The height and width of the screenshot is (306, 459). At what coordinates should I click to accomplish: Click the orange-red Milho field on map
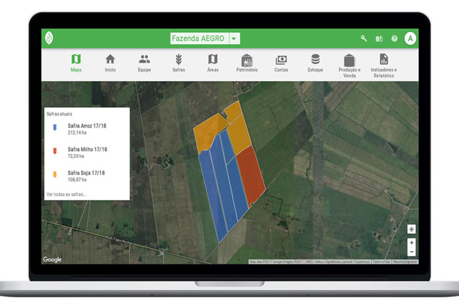click(x=250, y=174)
